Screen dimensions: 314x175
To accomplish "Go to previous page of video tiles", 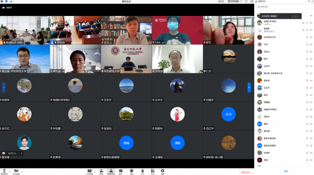I will coord(4,88).
